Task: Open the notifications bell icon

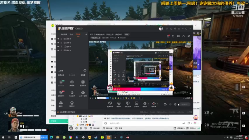Action: [183, 36]
